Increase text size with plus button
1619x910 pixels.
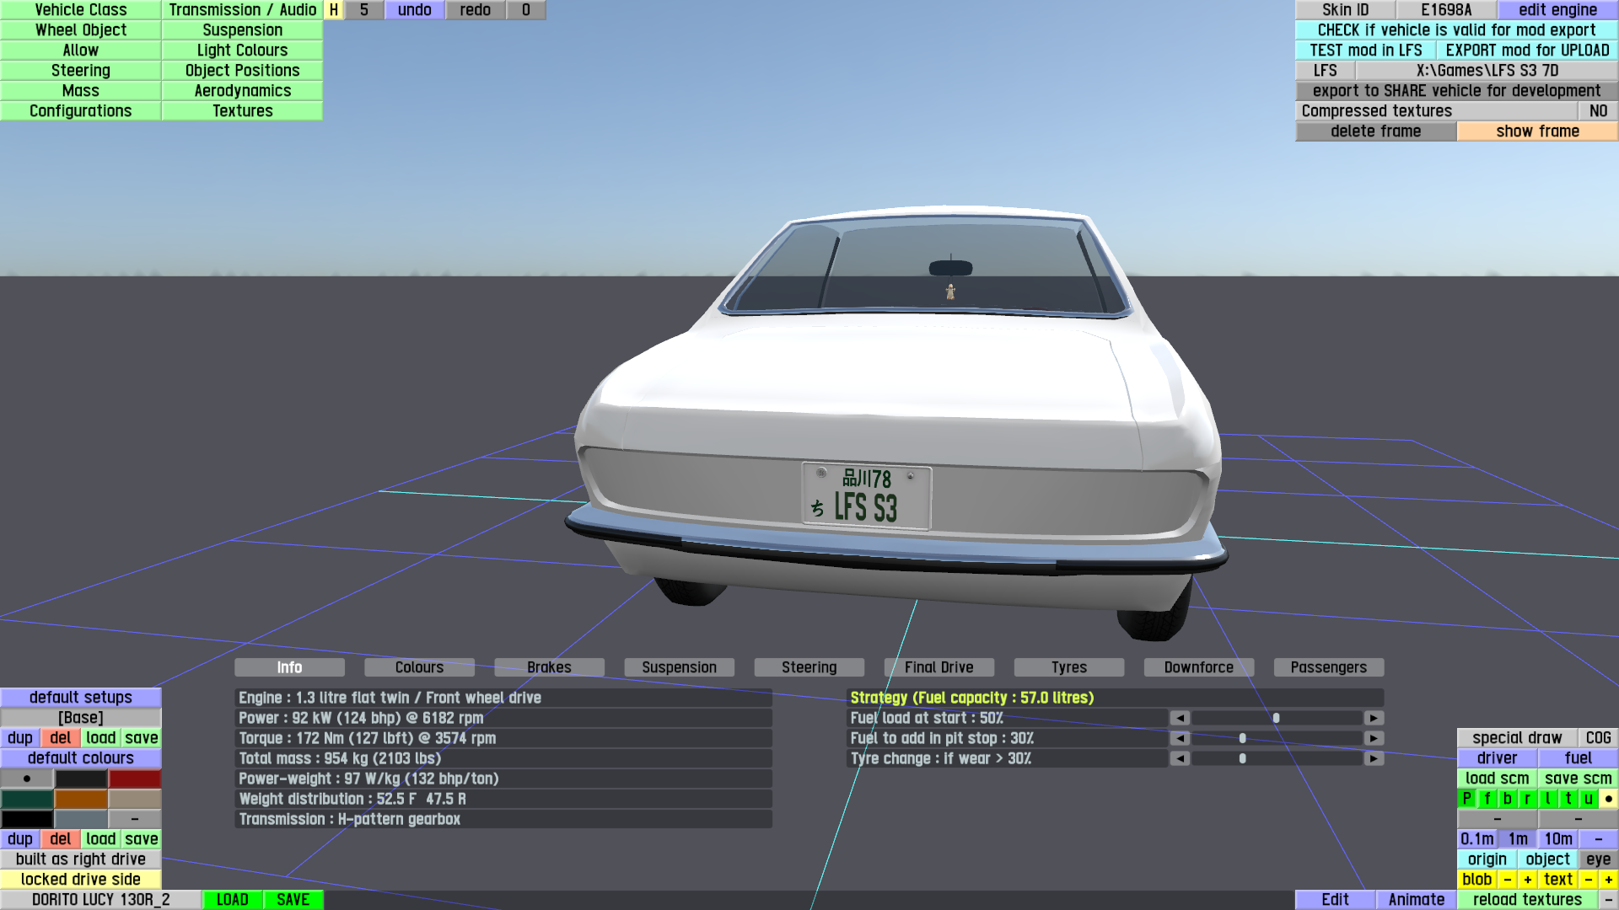1608,880
